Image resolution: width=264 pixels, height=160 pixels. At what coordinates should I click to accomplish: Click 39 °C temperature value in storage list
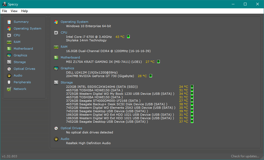pyautogui.click(x=183, y=111)
